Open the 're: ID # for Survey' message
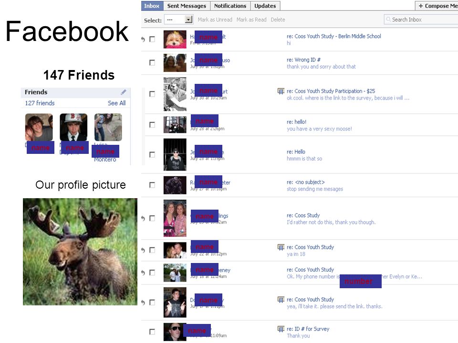 308,329
